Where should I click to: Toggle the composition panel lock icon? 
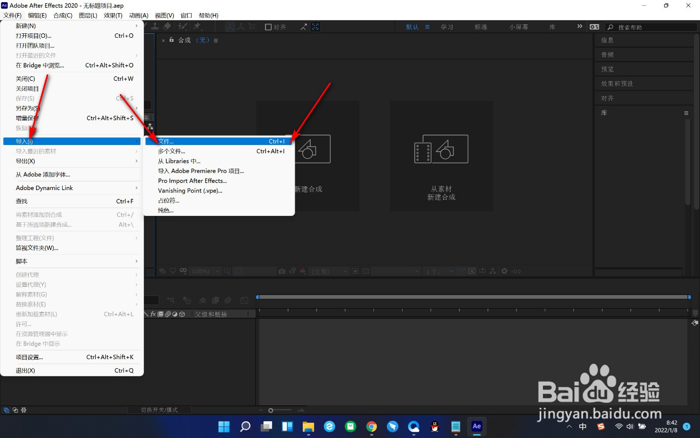point(171,40)
